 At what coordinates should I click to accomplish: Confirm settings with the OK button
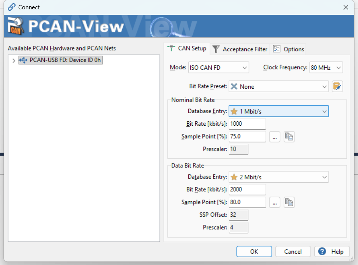point(254,251)
